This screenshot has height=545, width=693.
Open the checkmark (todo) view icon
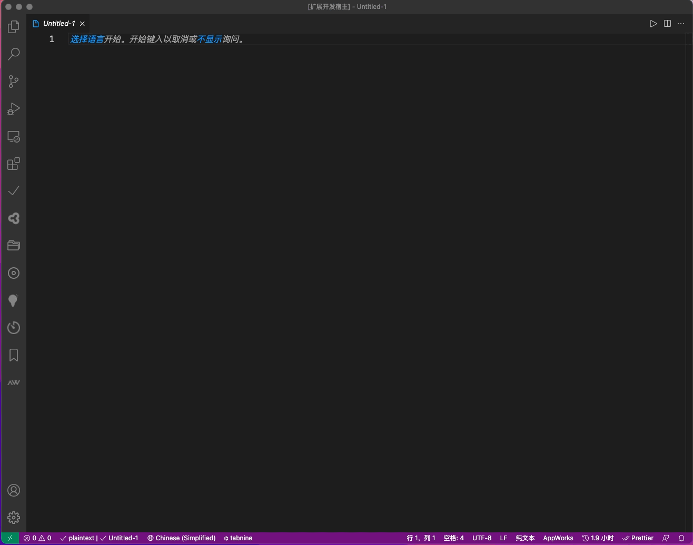pyautogui.click(x=14, y=191)
